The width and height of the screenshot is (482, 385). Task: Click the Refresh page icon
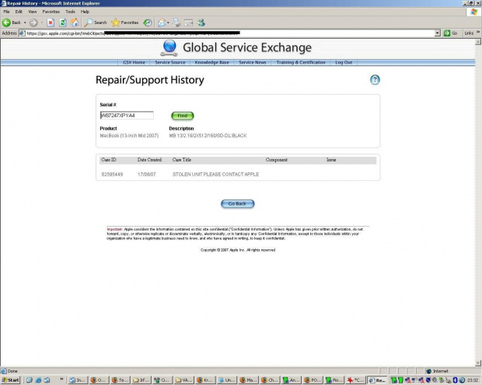point(63,23)
